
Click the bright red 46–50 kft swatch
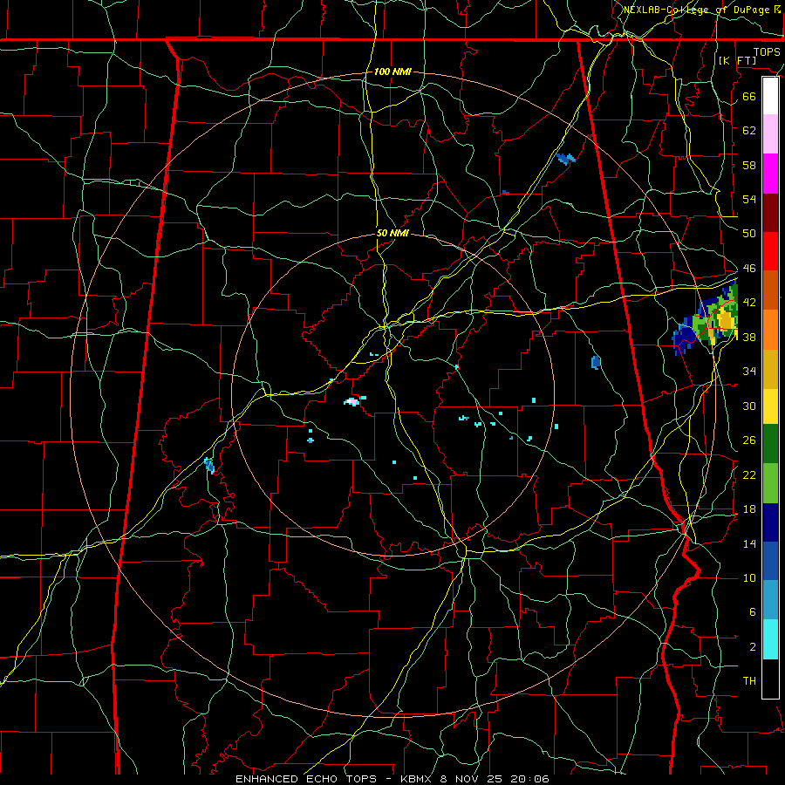[770, 251]
